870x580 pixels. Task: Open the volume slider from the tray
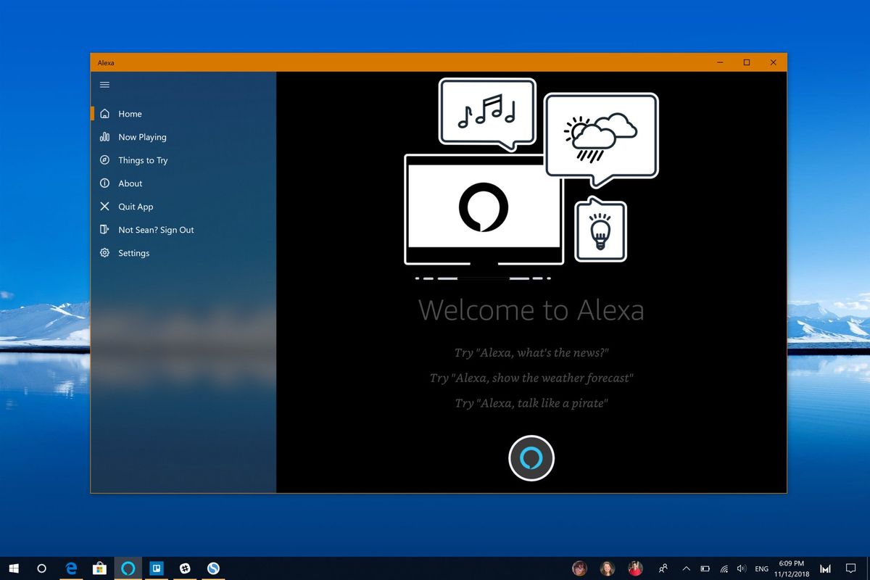tap(742, 568)
